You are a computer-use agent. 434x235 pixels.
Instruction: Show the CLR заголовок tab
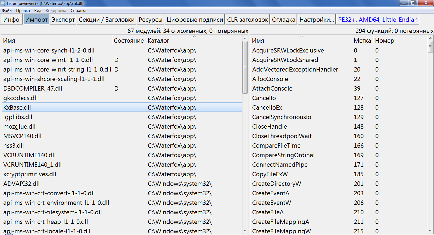248,20
